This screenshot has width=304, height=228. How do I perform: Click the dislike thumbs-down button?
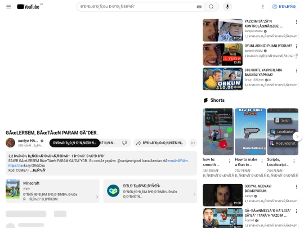click(124, 143)
